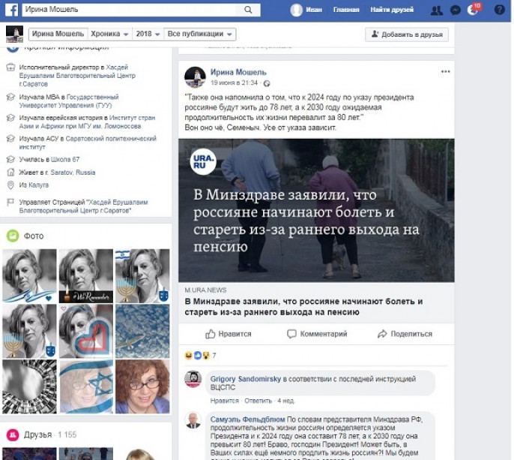Go to Главная in the top bar
Viewport: 514px width, 460px height.
click(346, 10)
